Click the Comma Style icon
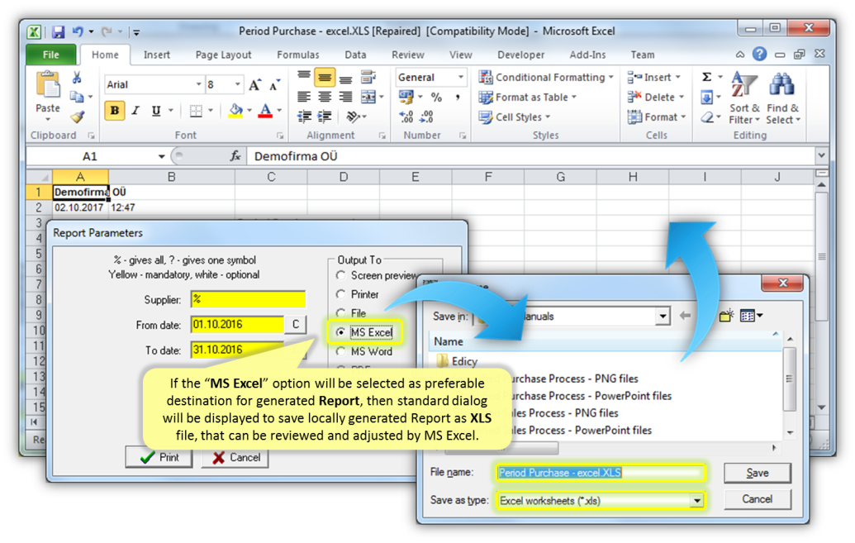Screen dimensions: 855x543 458,98
